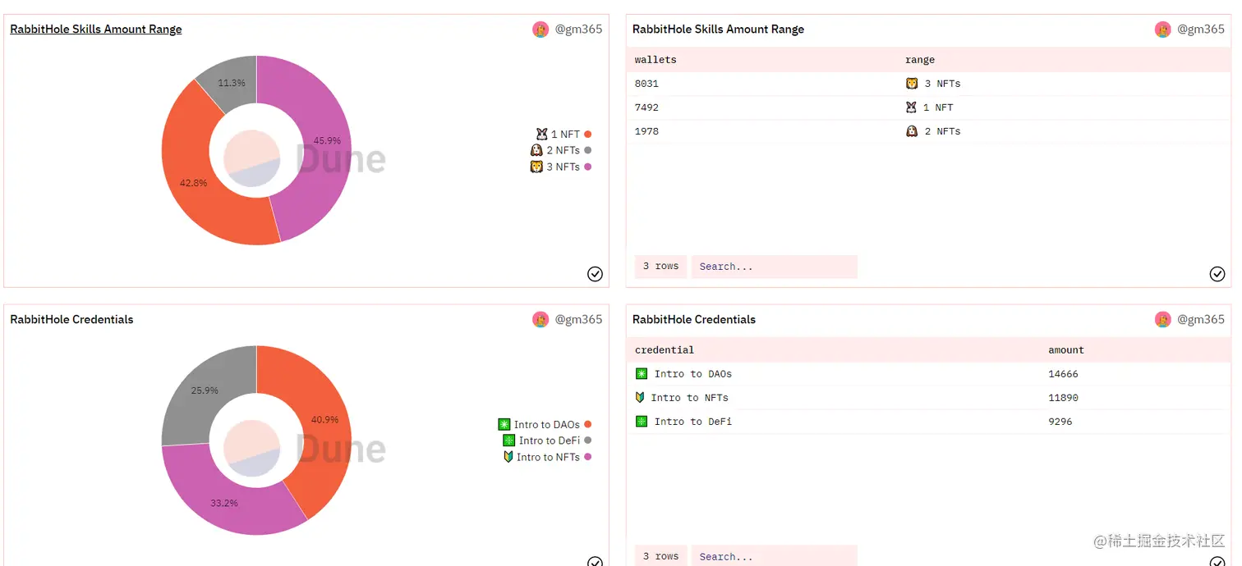This screenshot has width=1242, height=566.
Task: Open RabbitHole Skills Amount Range chart title link
Action: pos(96,29)
